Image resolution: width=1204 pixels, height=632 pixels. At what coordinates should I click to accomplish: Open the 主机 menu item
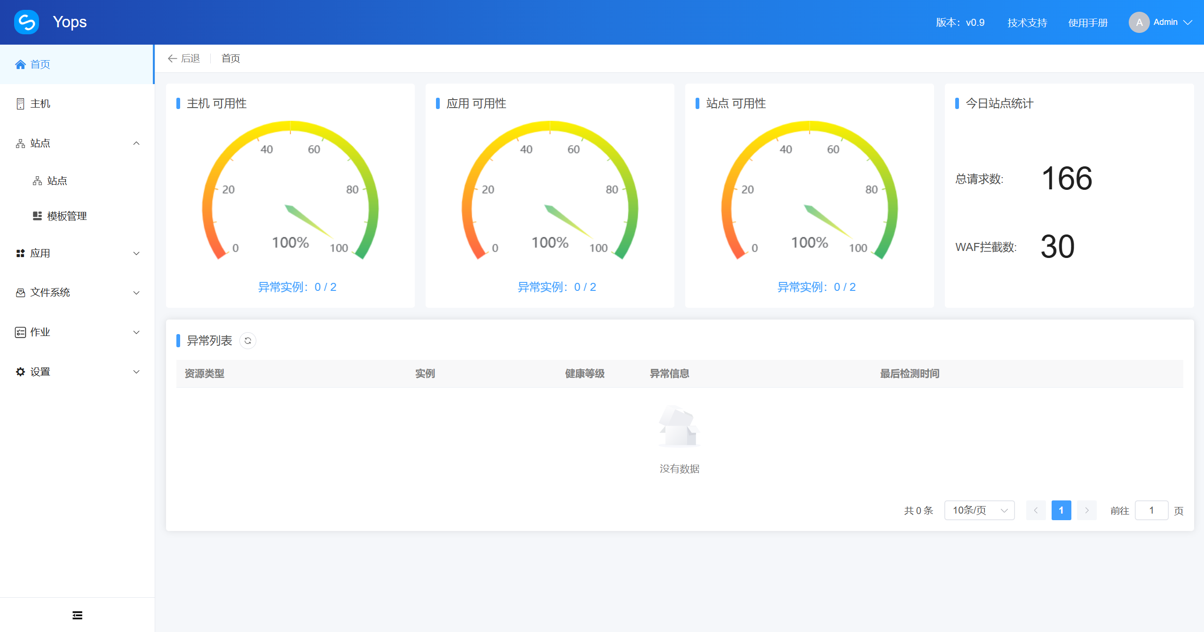pos(77,104)
